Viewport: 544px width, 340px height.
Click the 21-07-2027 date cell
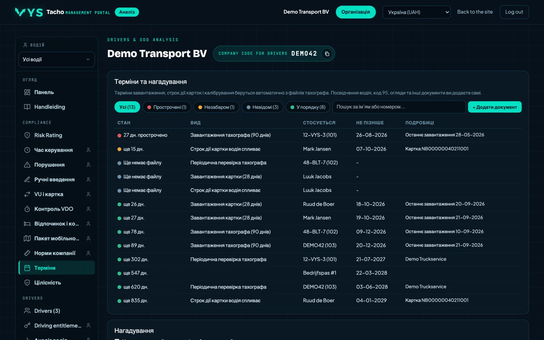coord(371,259)
